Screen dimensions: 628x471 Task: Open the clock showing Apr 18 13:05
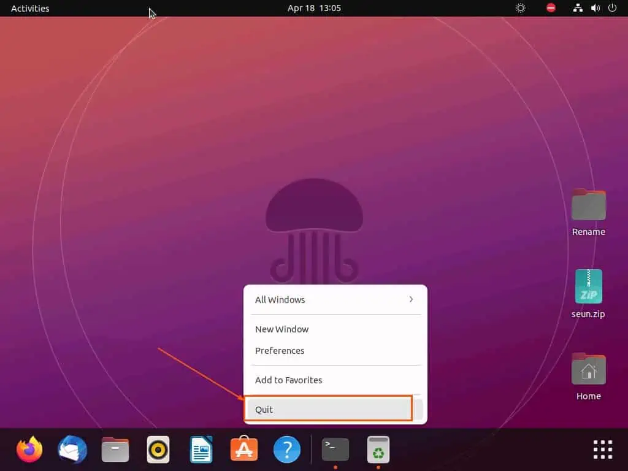(314, 8)
